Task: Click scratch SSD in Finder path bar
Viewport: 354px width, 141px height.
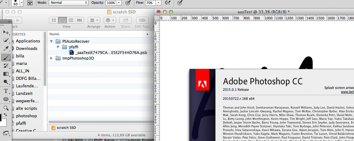Action: 64,128
